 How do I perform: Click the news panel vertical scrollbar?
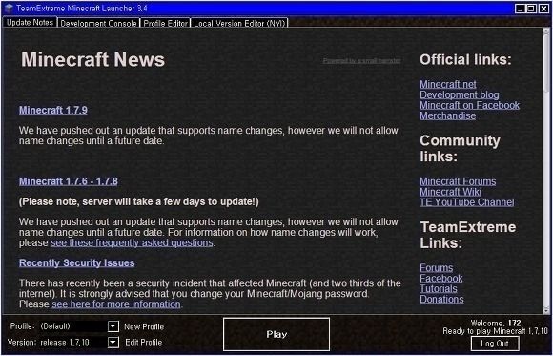point(546,170)
